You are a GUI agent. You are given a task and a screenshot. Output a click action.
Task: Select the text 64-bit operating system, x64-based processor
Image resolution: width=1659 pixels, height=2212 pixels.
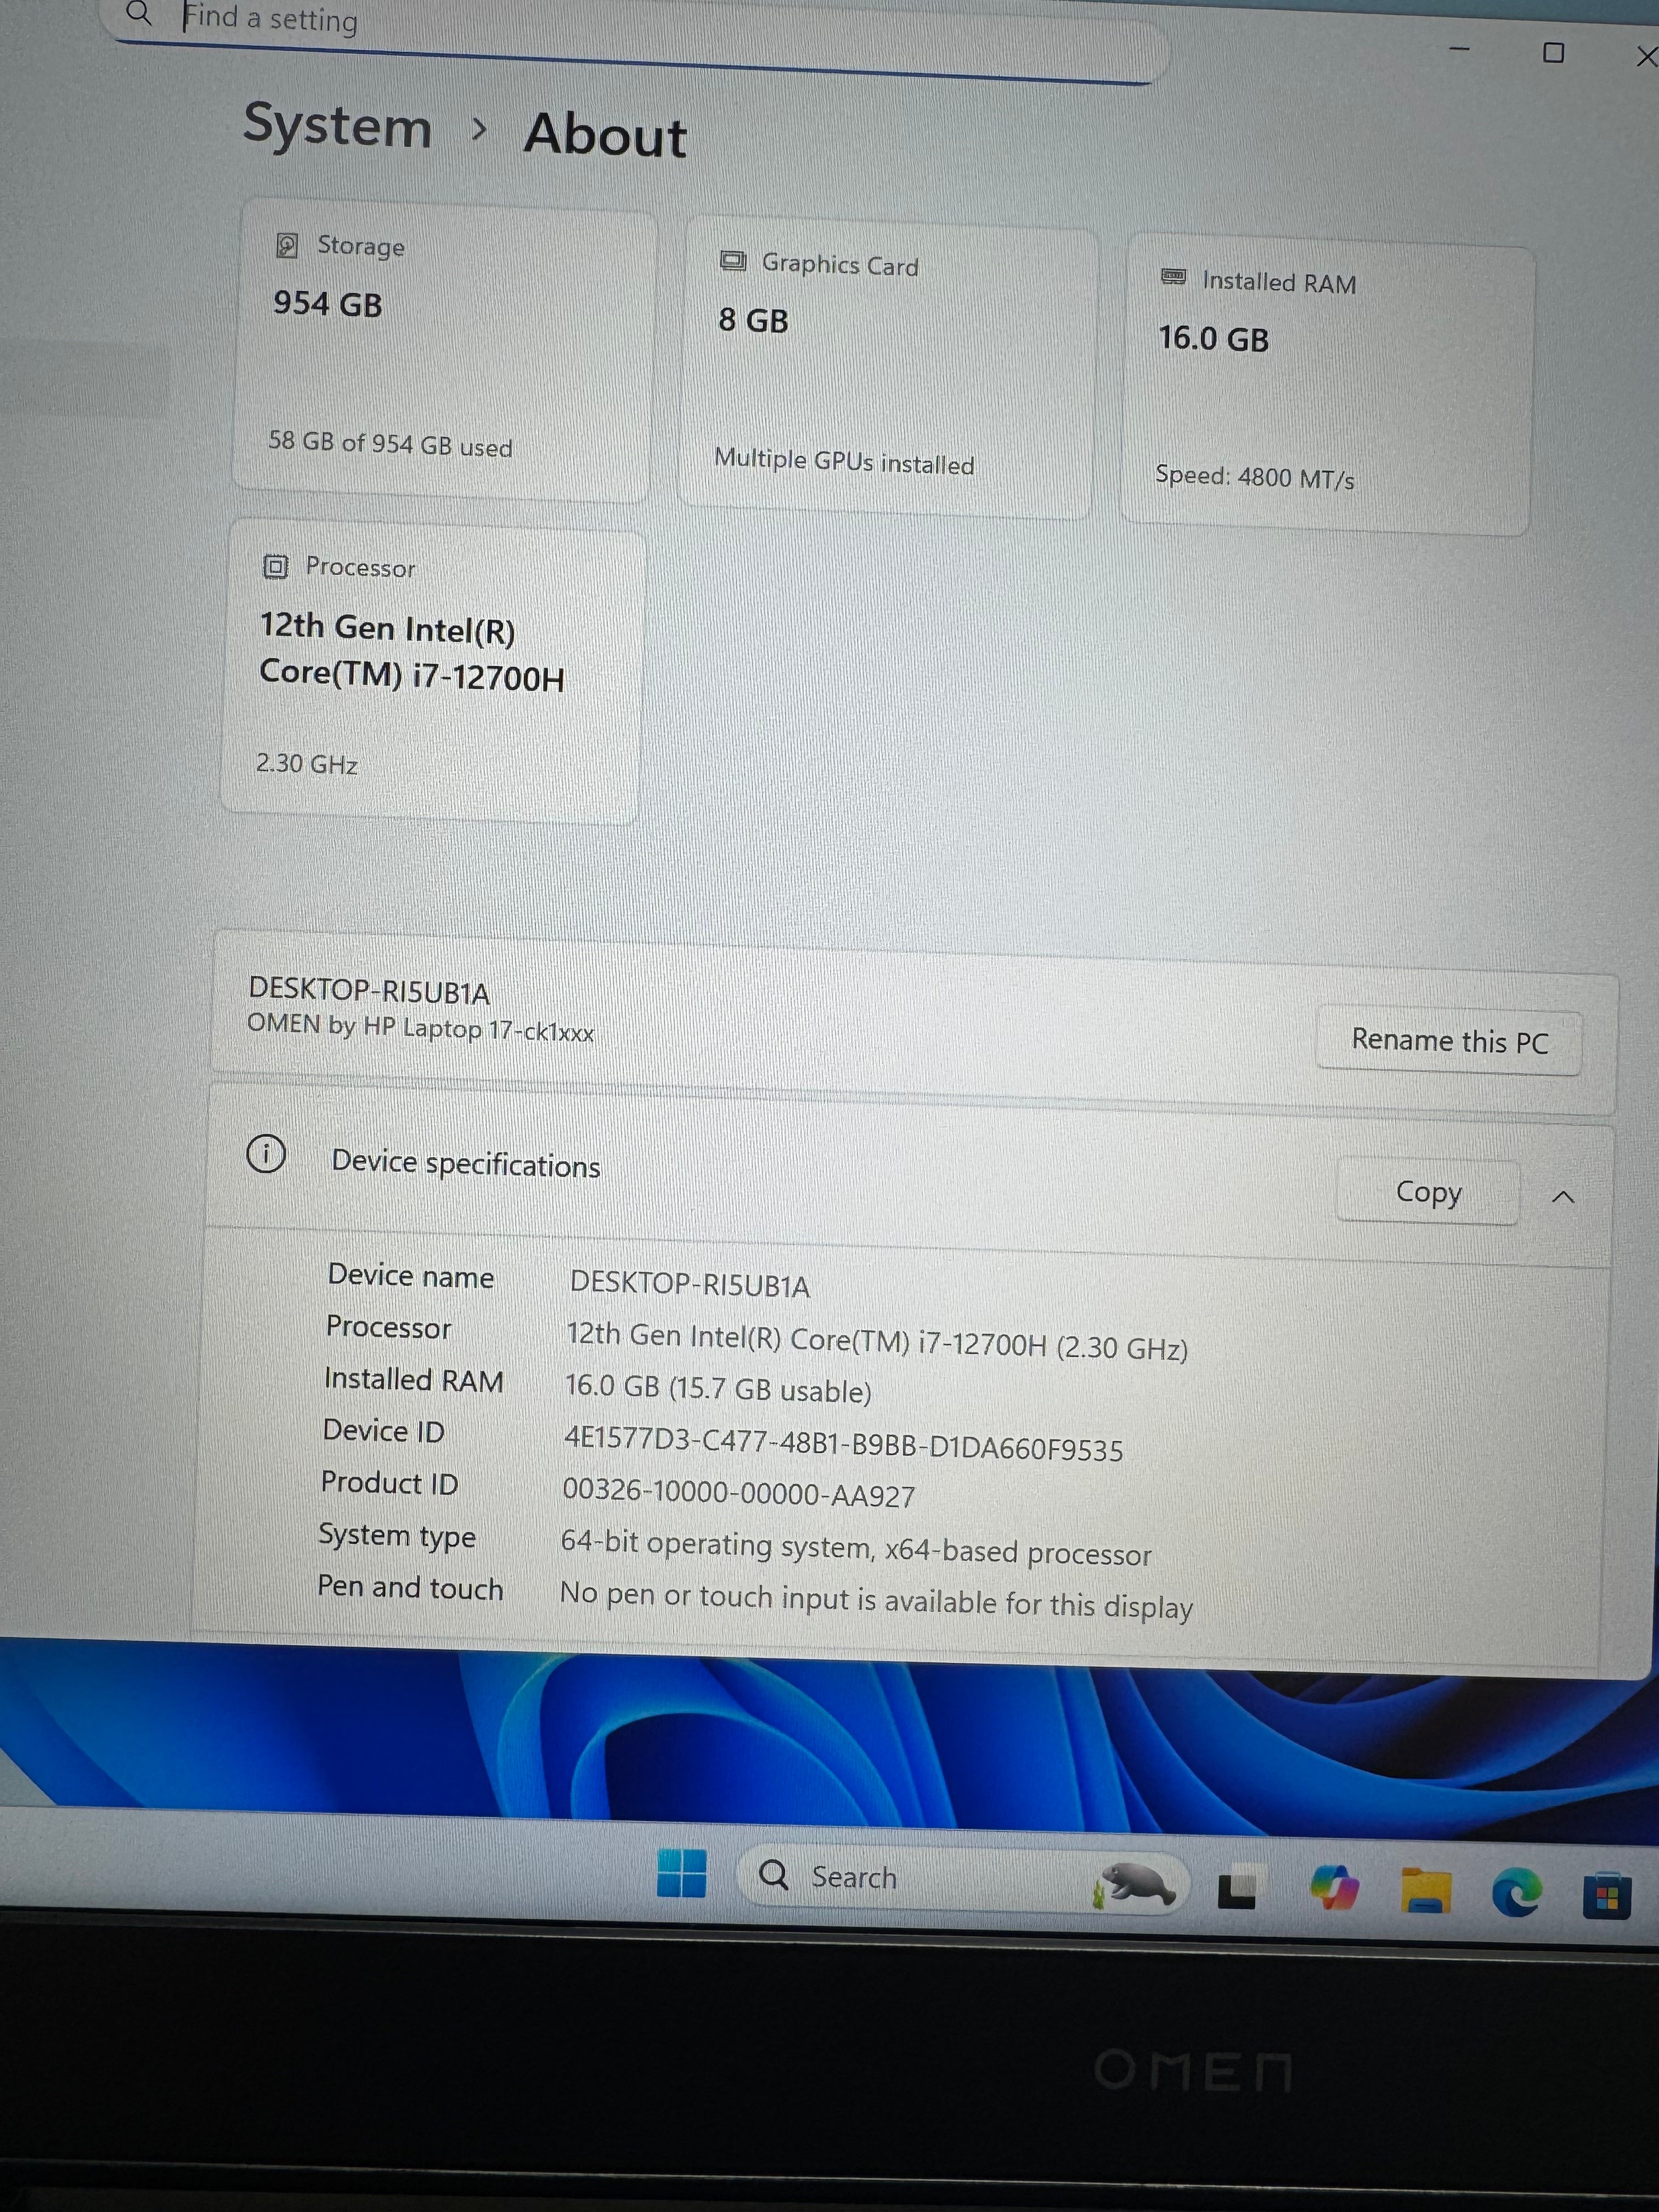pyautogui.click(x=856, y=1547)
